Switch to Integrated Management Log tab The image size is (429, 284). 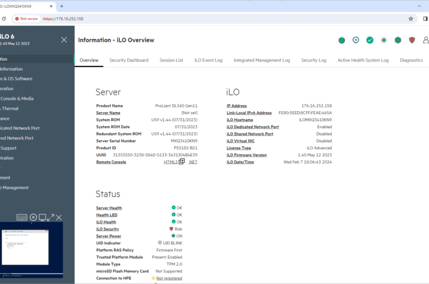click(262, 60)
